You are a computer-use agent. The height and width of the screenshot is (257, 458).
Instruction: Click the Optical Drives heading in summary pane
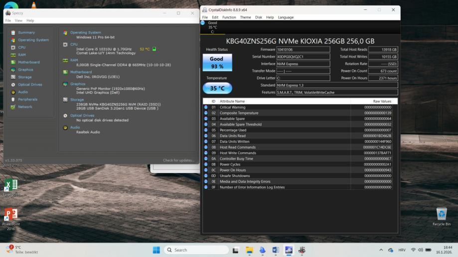click(82, 115)
